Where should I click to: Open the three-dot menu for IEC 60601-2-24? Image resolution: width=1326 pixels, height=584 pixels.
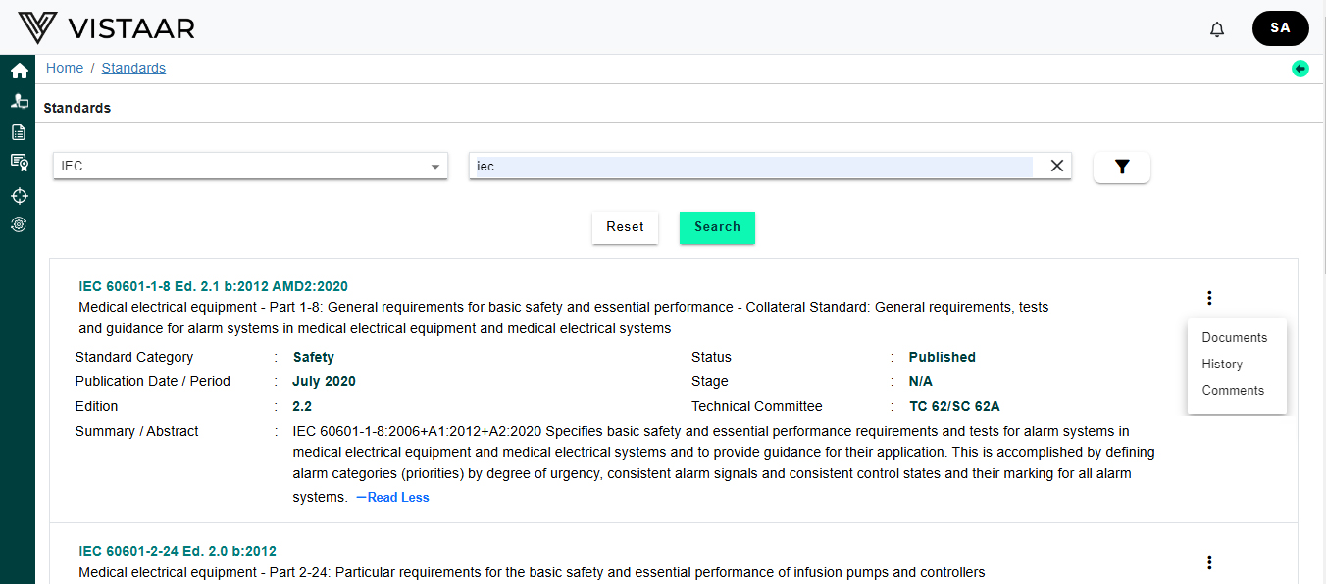pyautogui.click(x=1209, y=562)
